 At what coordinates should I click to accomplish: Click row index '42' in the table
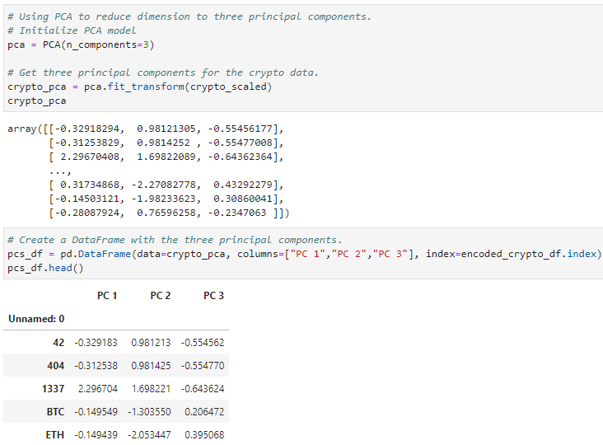click(58, 342)
